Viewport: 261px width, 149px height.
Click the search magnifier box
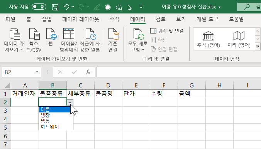249,7
